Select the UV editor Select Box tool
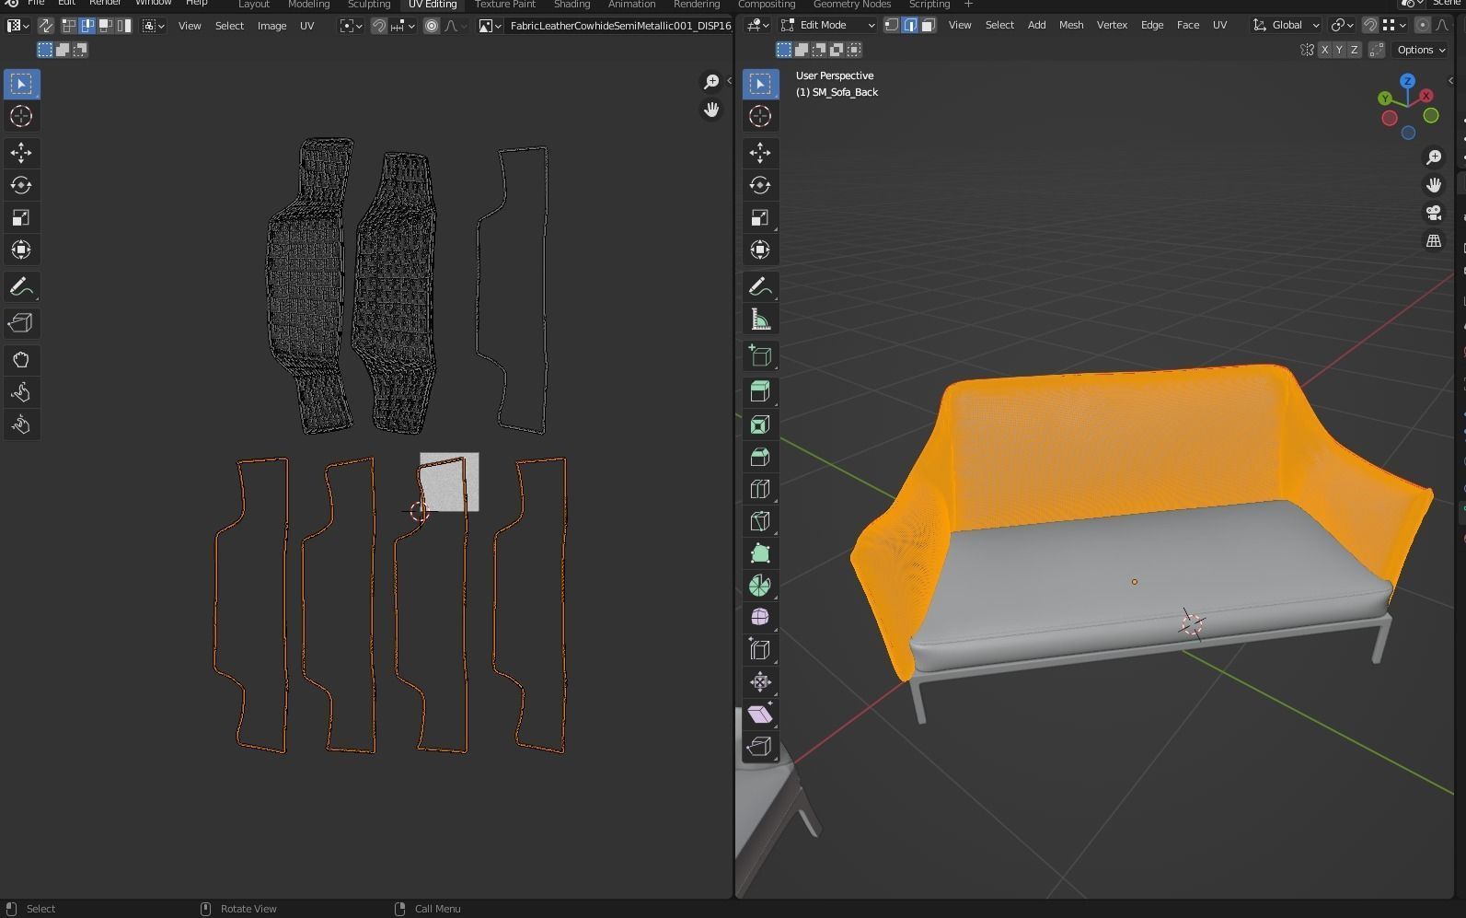 [21, 84]
